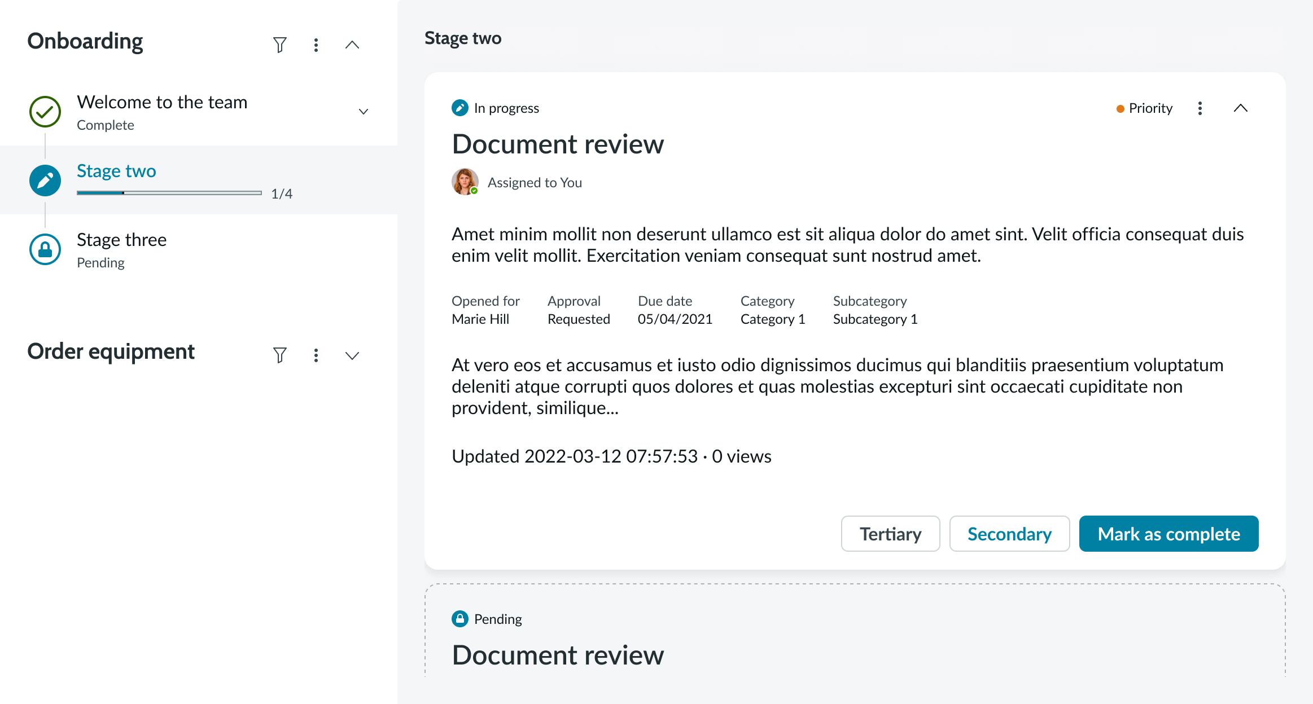Open Order equipment more options
Screen dimensions: 1313x704
[316, 355]
